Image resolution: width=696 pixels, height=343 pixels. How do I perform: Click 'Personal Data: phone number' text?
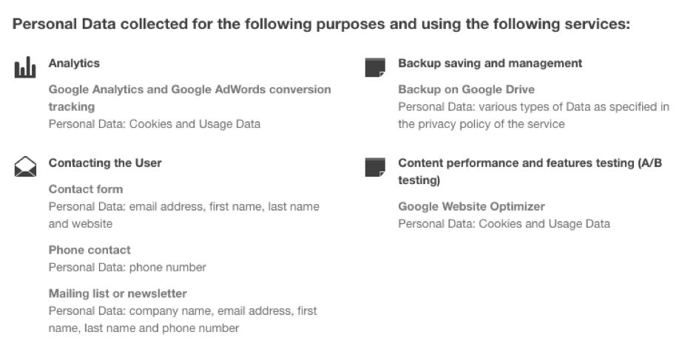(127, 268)
